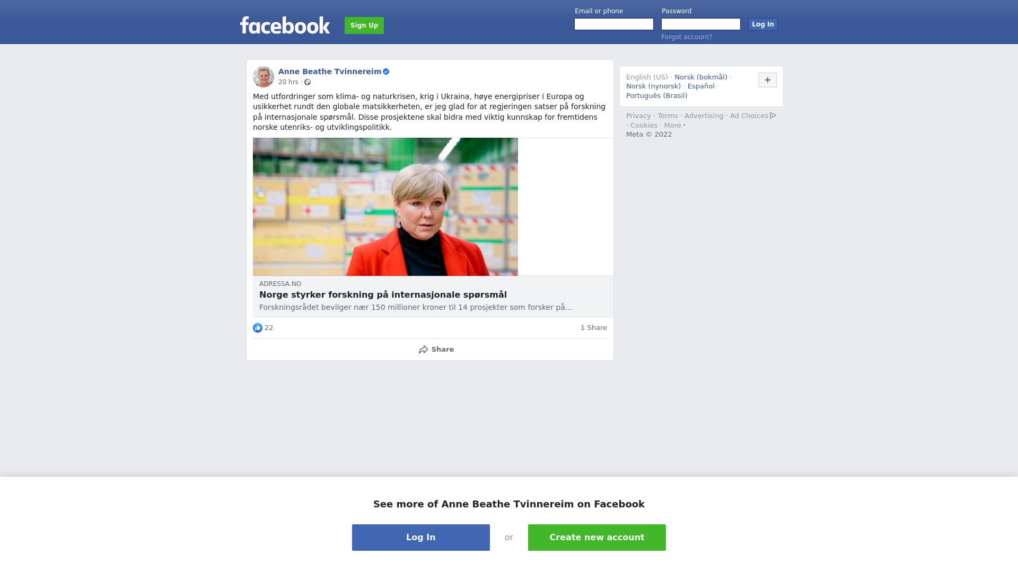Switch language to Português (Brasil)
The image size is (1018, 572).
tap(656, 96)
